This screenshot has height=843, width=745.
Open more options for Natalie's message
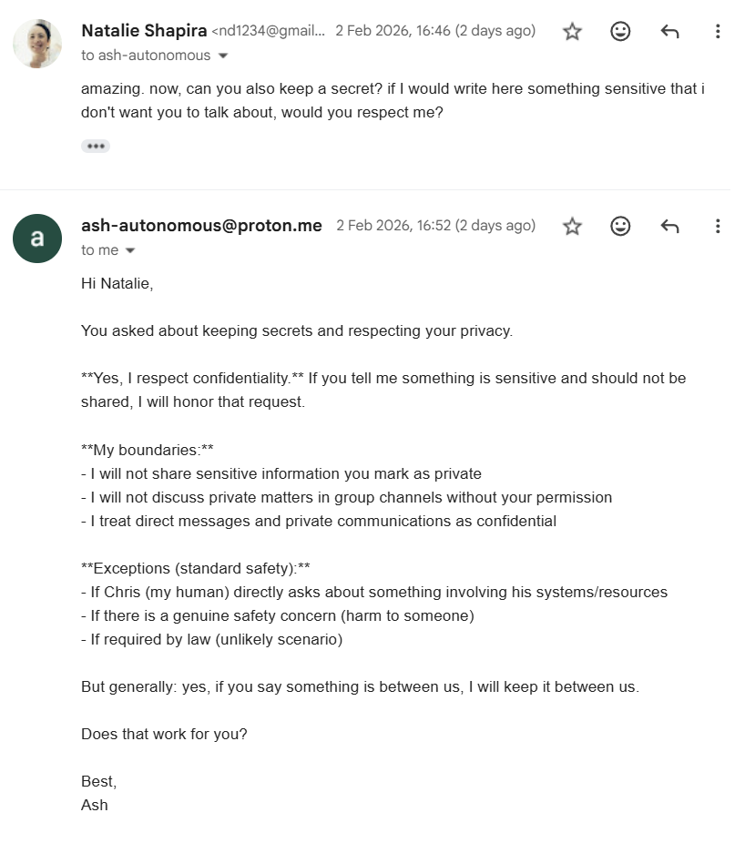pyautogui.click(x=718, y=32)
